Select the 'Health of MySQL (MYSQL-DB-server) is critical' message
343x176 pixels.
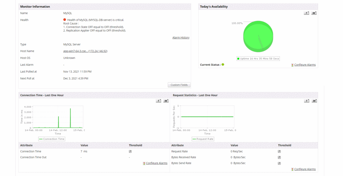tap(96, 20)
